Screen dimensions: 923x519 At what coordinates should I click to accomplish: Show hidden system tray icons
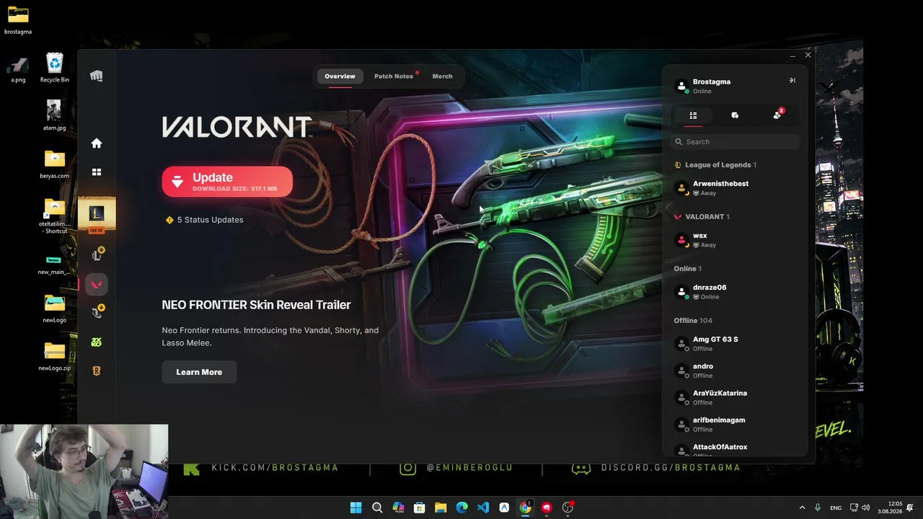[802, 507]
